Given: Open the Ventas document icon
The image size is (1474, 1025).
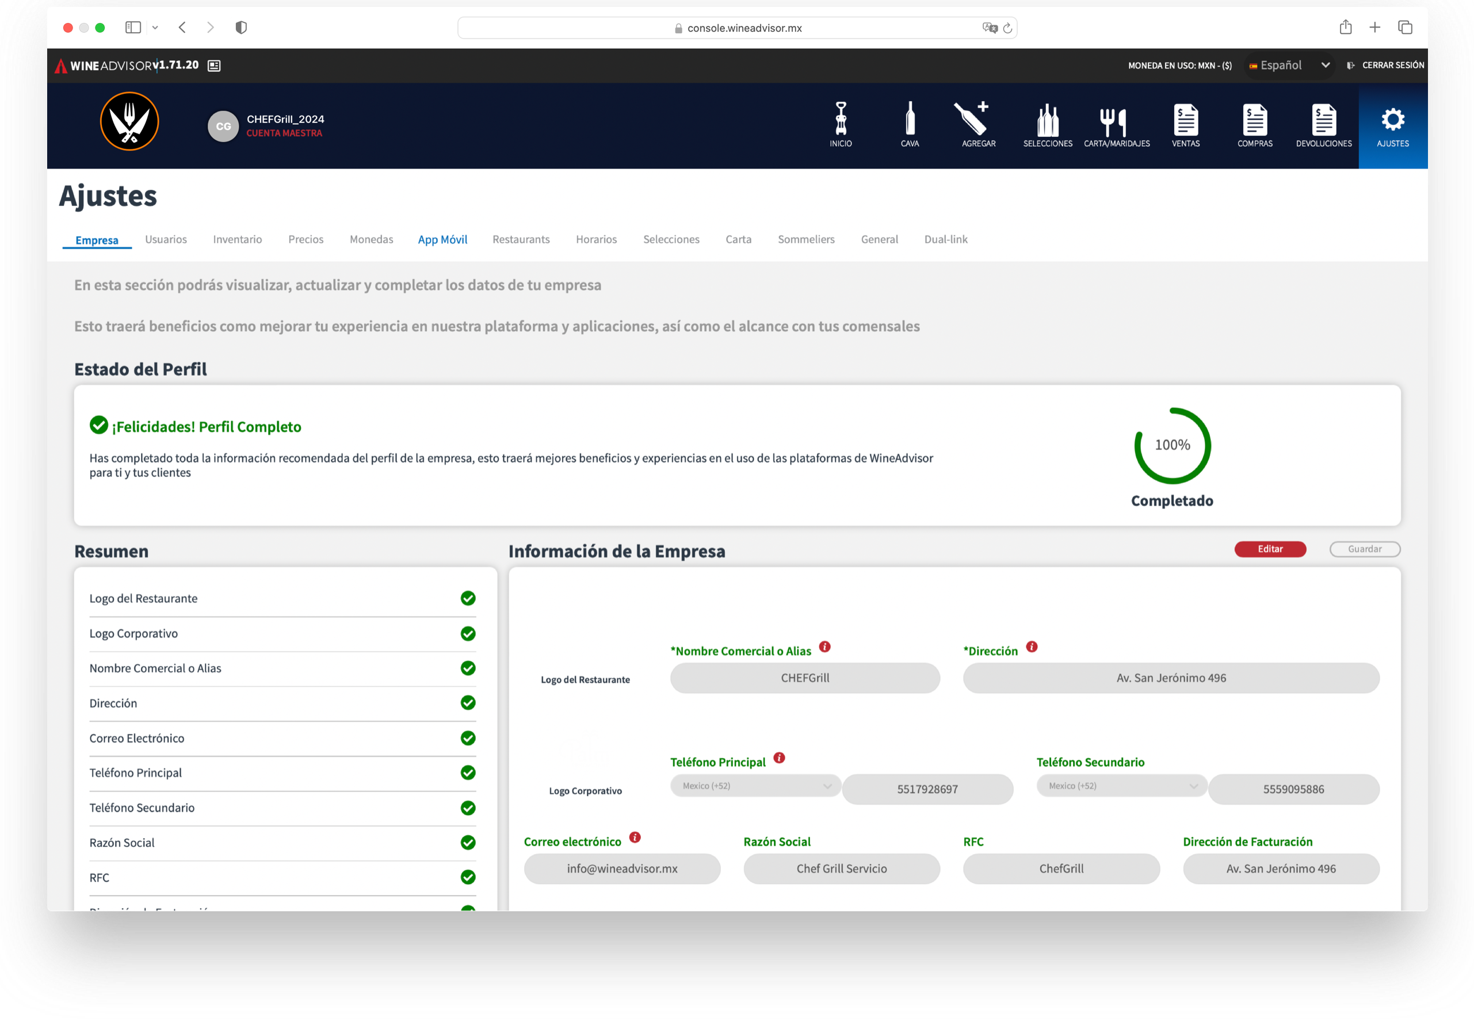Looking at the screenshot, I should click(1185, 120).
